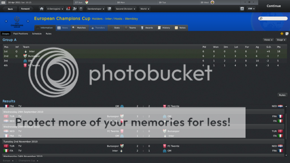This screenshot has width=290, height=163.
Task: Open the calendar icon beside the date
Action: (3, 2)
